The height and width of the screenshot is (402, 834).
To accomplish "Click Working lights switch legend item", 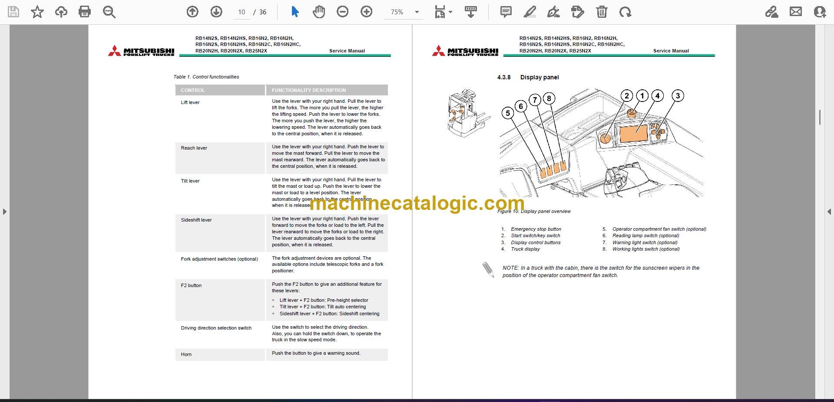I will 646,249.
